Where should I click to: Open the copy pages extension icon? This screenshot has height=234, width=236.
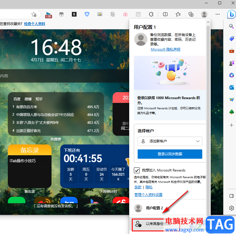coord(113,14)
